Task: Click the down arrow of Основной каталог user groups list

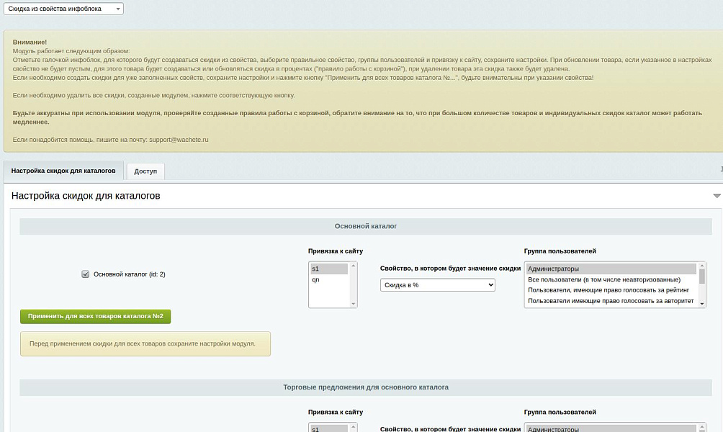Action: click(702, 304)
